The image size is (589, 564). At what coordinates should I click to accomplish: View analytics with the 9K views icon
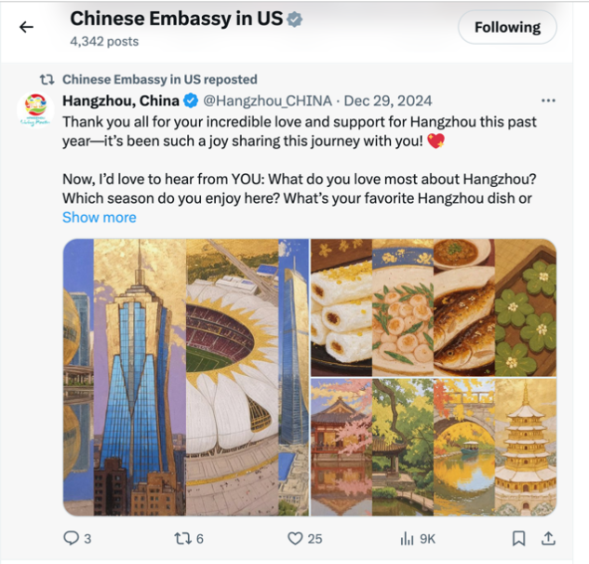click(x=418, y=539)
